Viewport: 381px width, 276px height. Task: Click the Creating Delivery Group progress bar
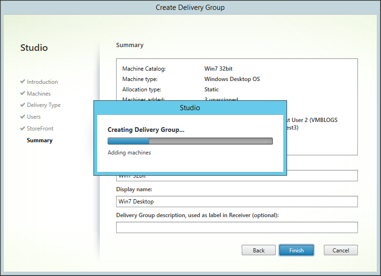pyautogui.click(x=190, y=141)
